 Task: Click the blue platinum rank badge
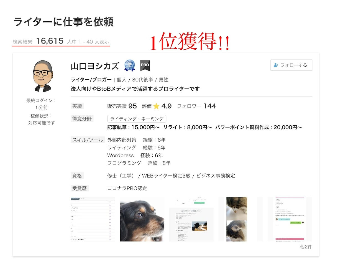[129, 65]
